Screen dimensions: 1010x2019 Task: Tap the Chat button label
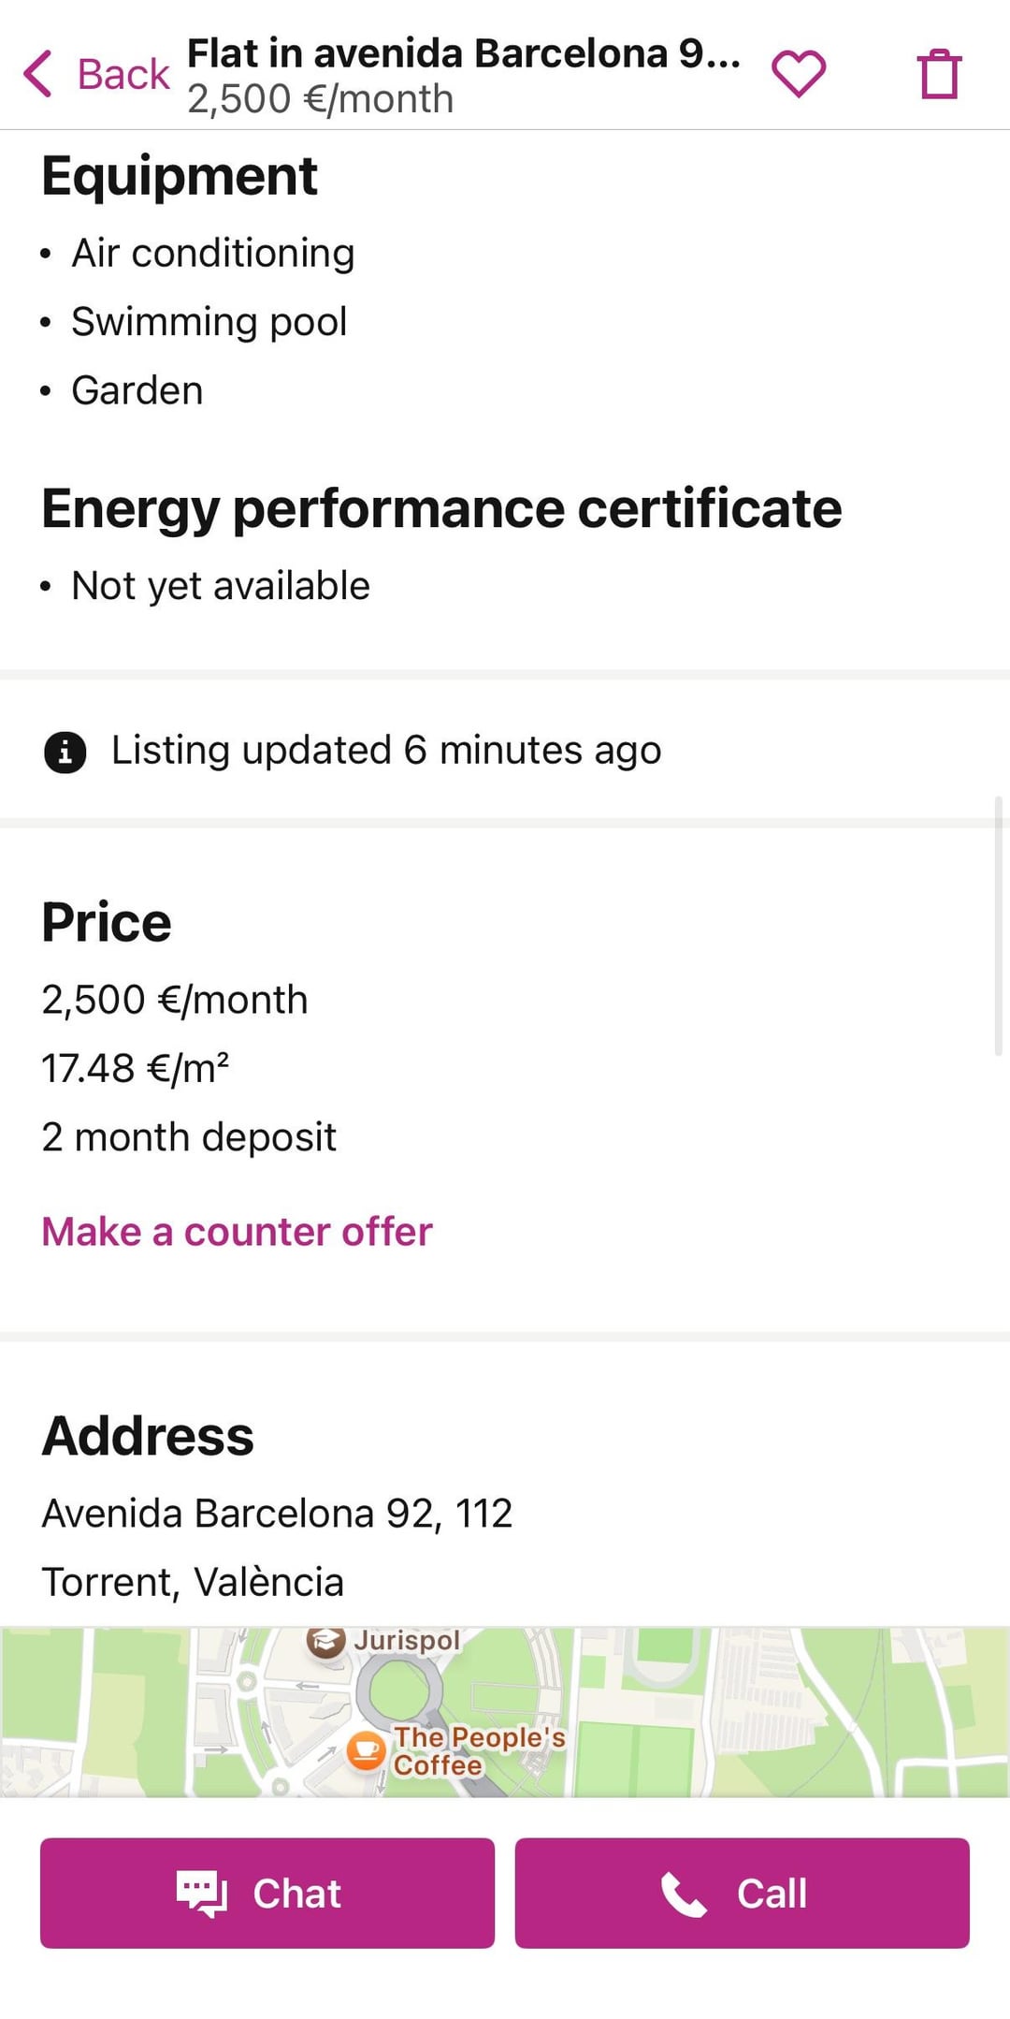click(x=296, y=1894)
